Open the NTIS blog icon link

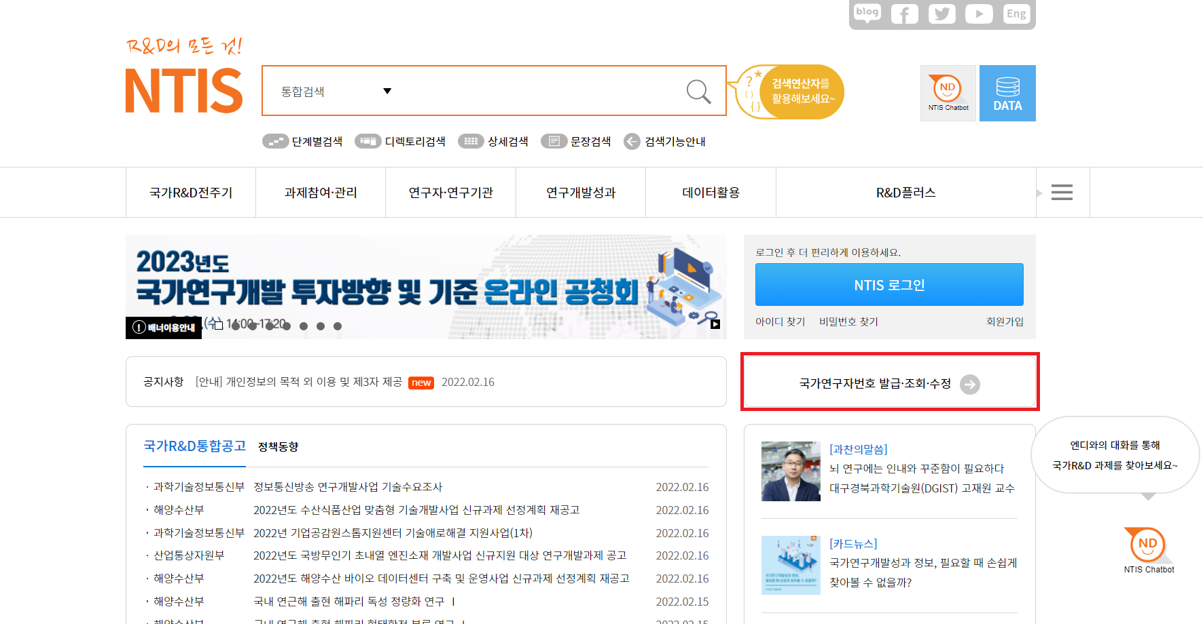pyautogui.click(x=867, y=14)
